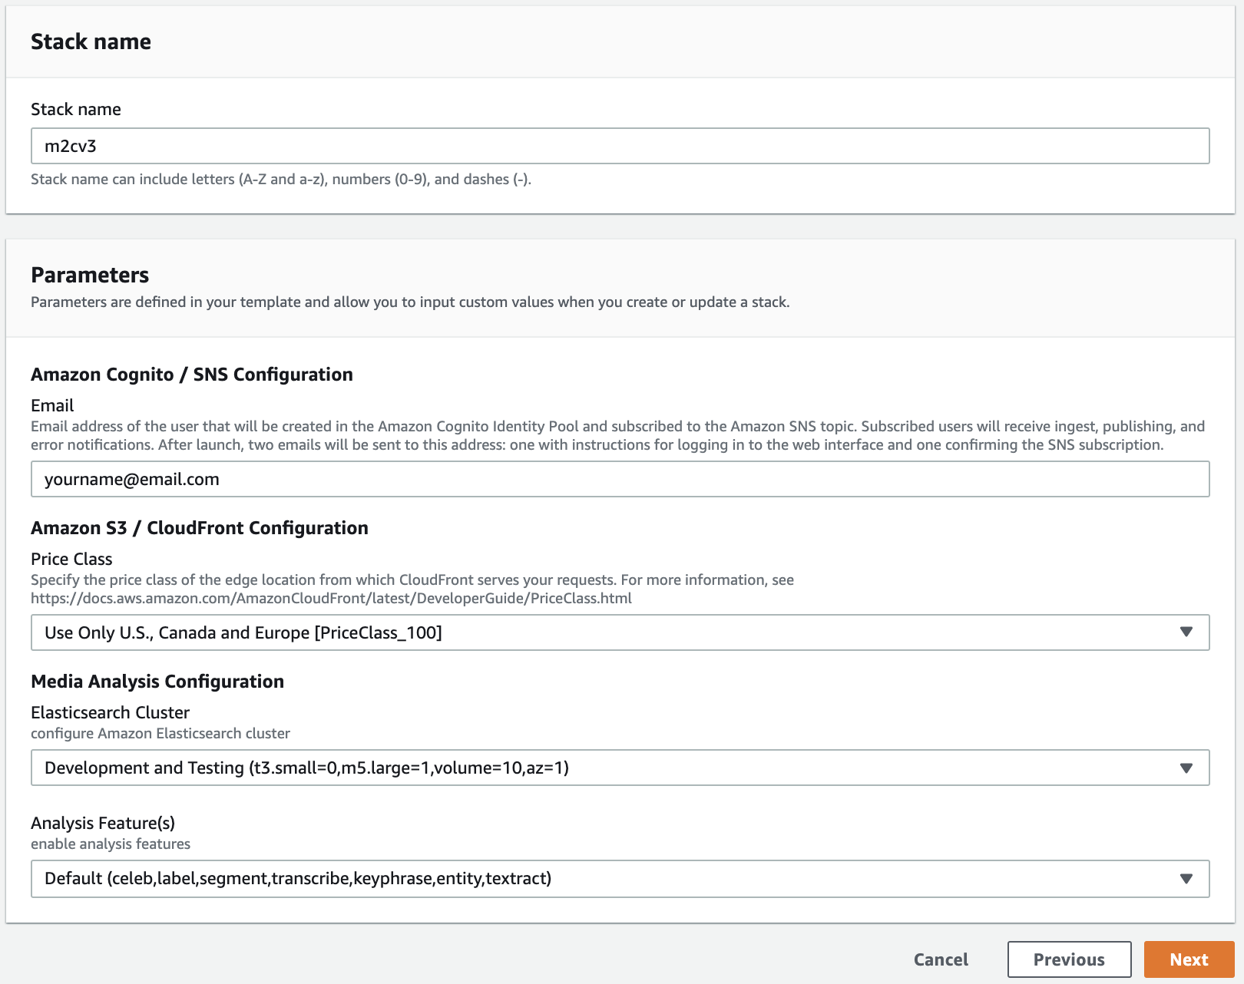The height and width of the screenshot is (984, 1244).
Task: Click the 'Parameters' section heading
Action: pos(90,275)
